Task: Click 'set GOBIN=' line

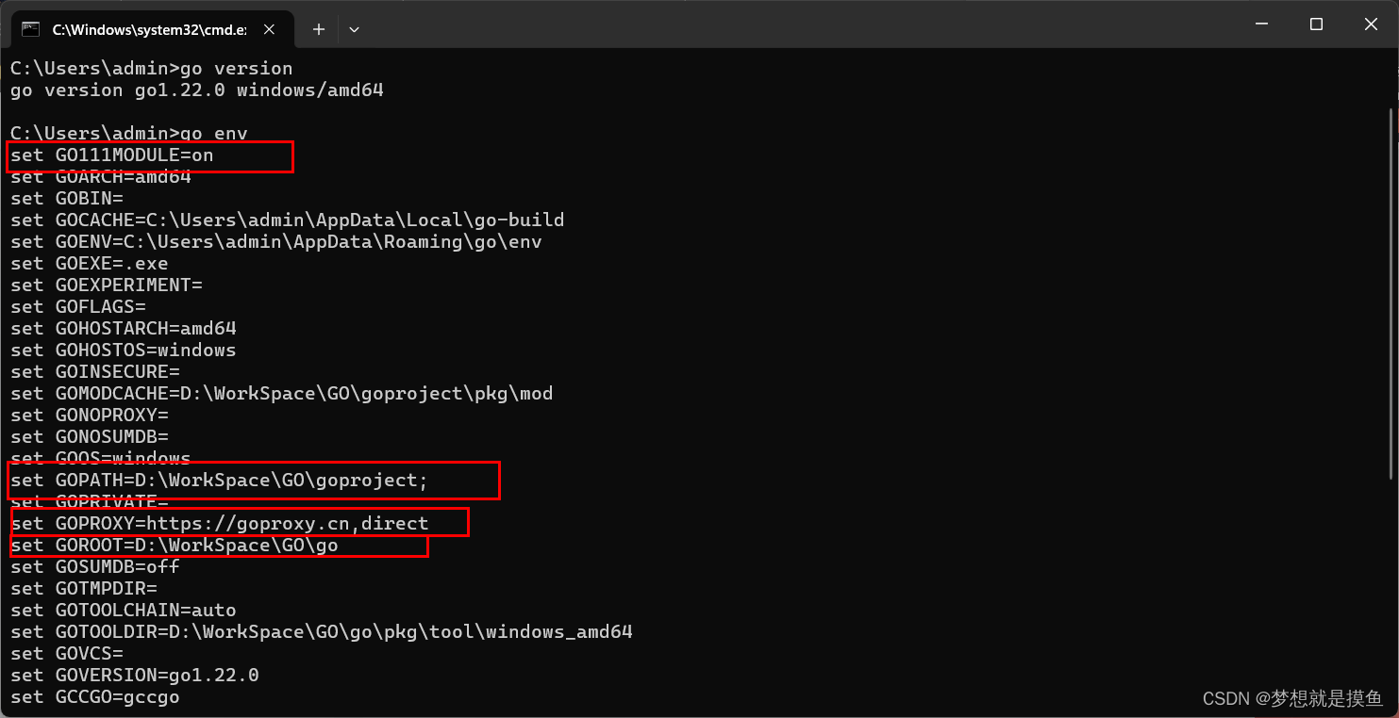Action: pyautogui.click(x=67, y=198)
